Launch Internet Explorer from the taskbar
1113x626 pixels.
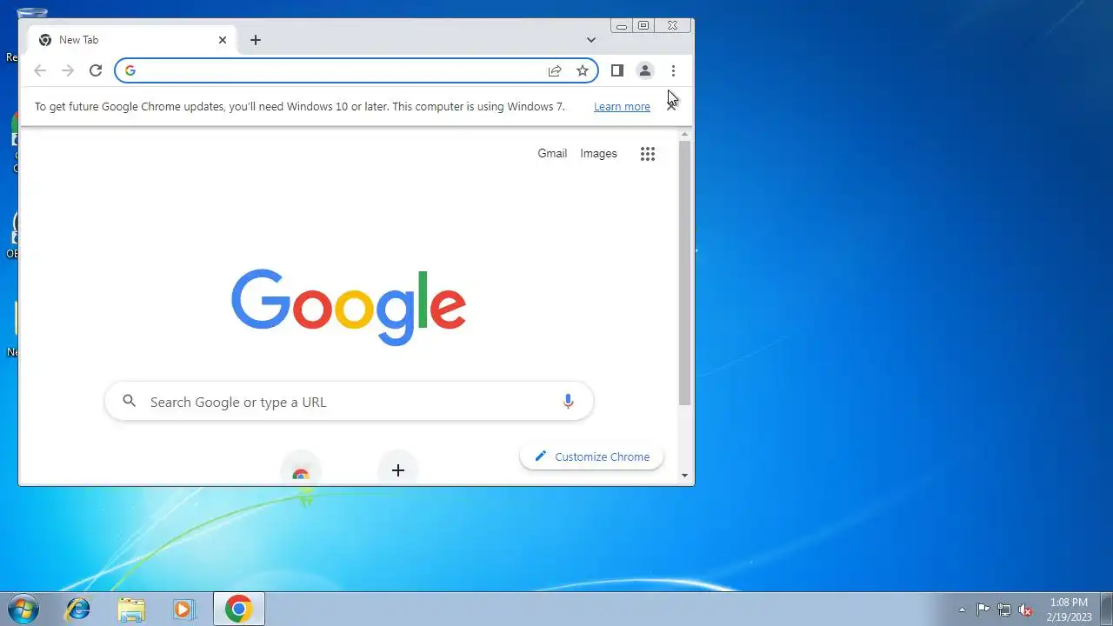pyautogui.click(x=78, y=609)
